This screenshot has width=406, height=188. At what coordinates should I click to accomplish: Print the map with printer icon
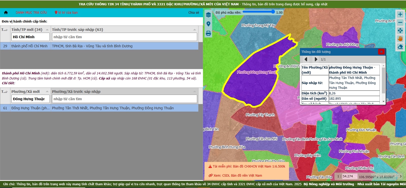pos(208,33)
